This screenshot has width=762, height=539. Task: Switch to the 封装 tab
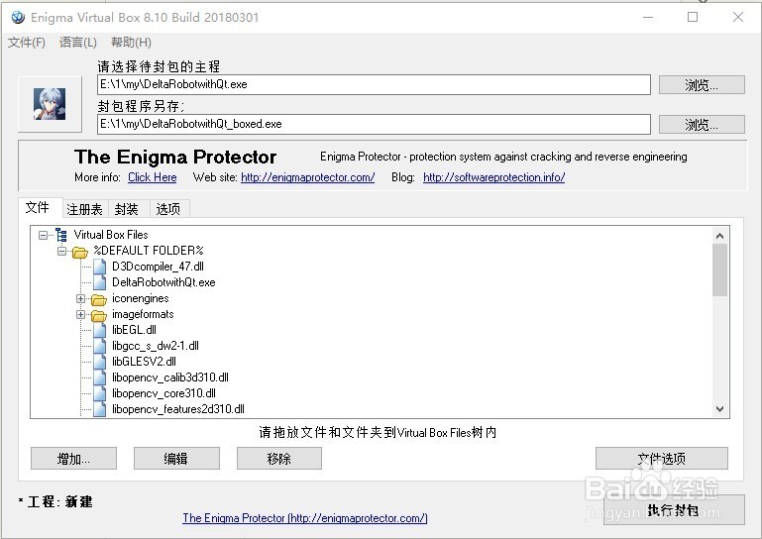pyautogui.click(x=127, y=209)
